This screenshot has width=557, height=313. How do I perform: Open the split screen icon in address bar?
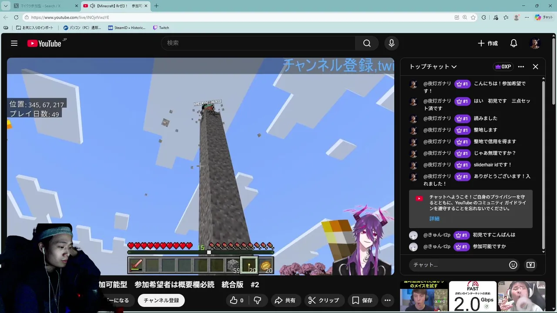coord(456,17)
